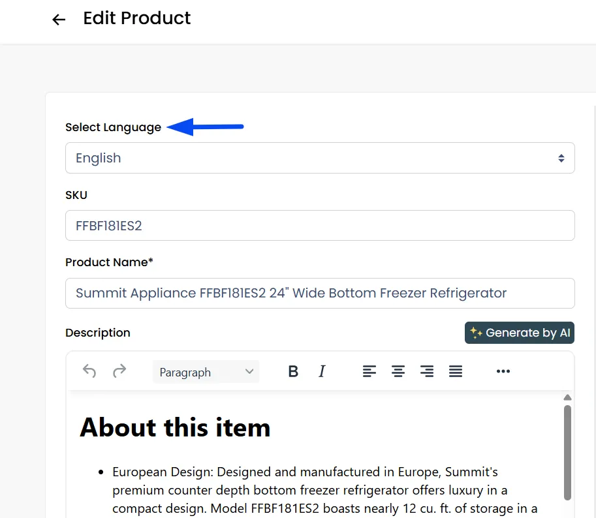
Task: Open the more options ellipsis in editor toolbar
Action: [x=503, y=371]
